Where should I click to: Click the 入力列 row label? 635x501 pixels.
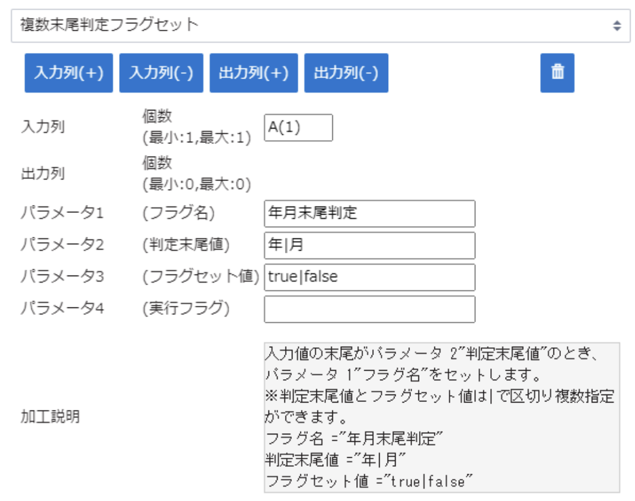[x=43, y=127]
